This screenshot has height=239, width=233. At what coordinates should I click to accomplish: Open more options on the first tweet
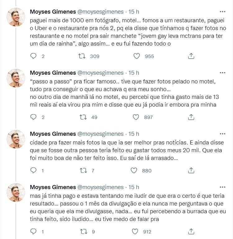point(222,11)
